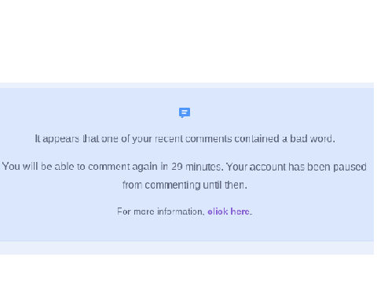Viewport: 377px width, 283px height.
Task: Click the "For more information" label
Action: pyautogui.click(x=159, y=211)
